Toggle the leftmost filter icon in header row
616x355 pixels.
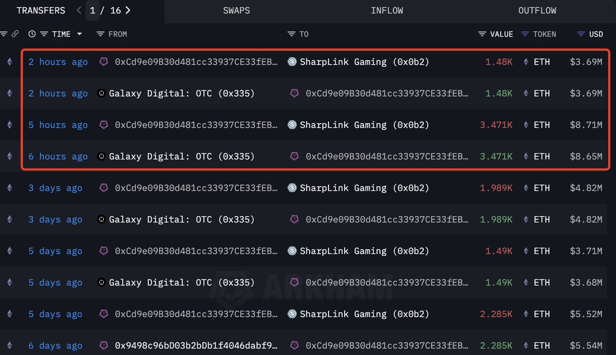(4, 33)
